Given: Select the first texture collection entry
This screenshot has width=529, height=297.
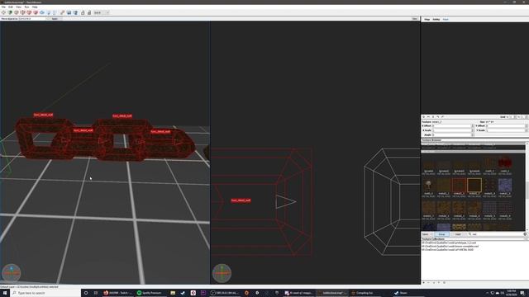Looking at the screenshot, I should pos(449,243).
